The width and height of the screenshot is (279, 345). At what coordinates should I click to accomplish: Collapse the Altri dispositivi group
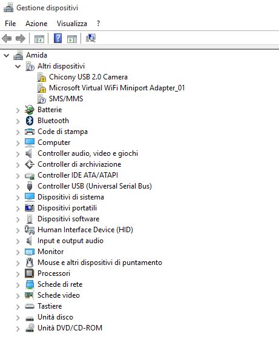(18, 66)
